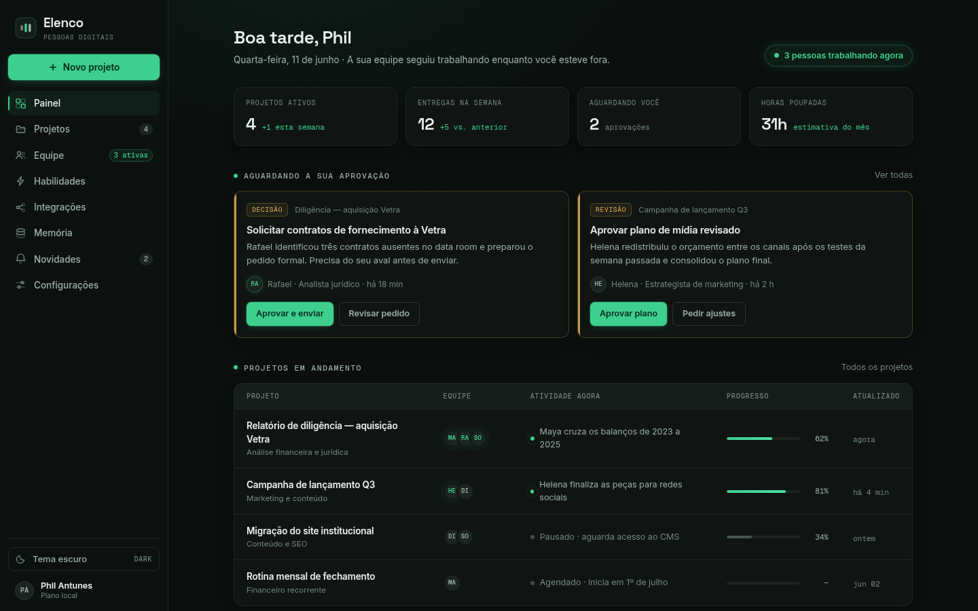Click the REVISÃO tag on the campaign card
Screen dimensions: 978x611
click(611, 210)
